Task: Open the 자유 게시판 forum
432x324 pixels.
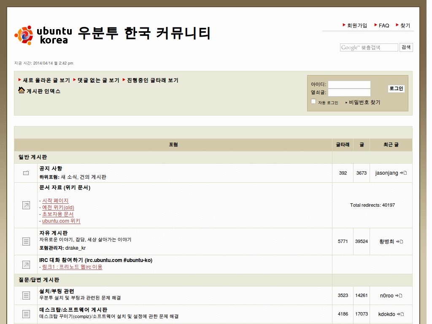Action: 54,233
